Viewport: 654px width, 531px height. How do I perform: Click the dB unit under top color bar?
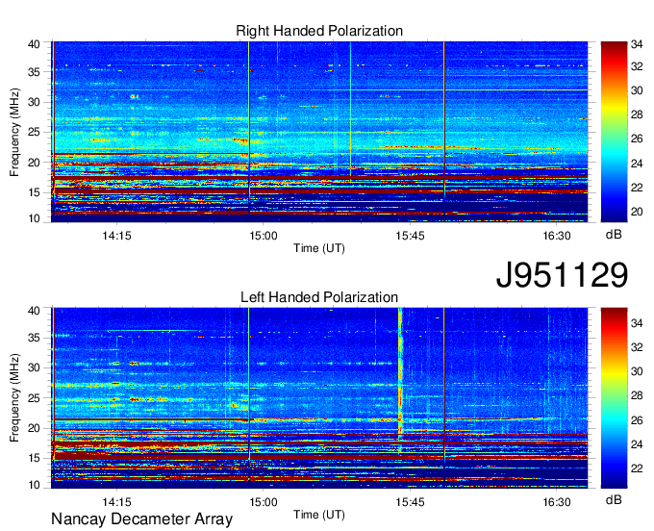tap(614, 235)
